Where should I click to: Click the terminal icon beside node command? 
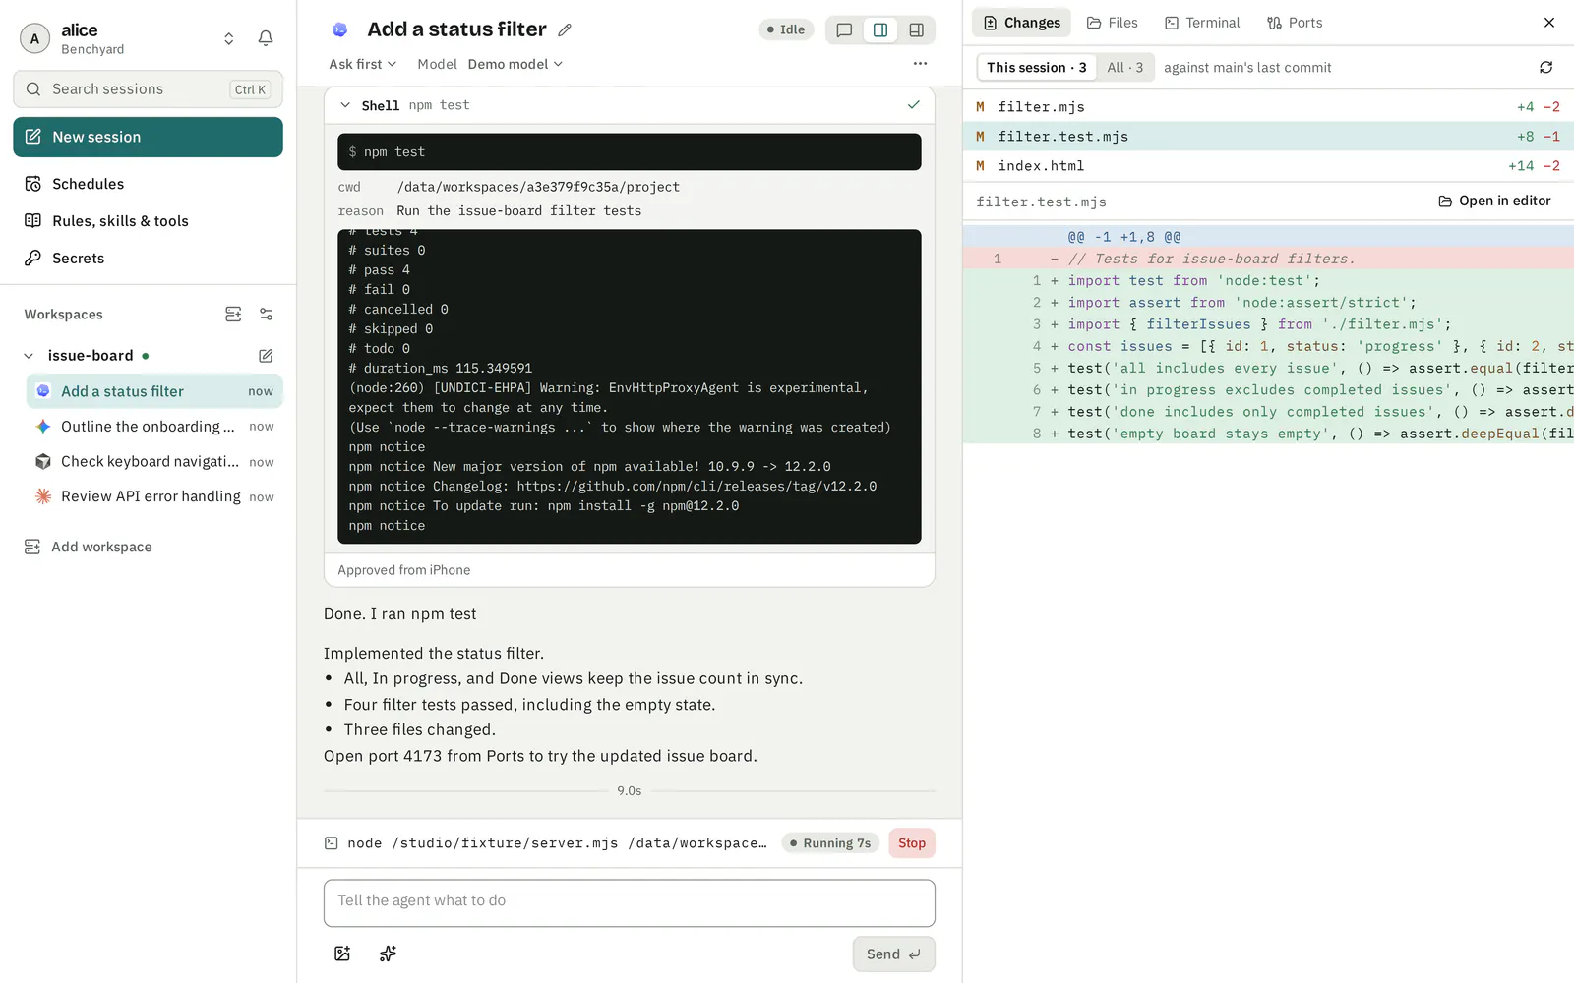[x=332, y=843]
